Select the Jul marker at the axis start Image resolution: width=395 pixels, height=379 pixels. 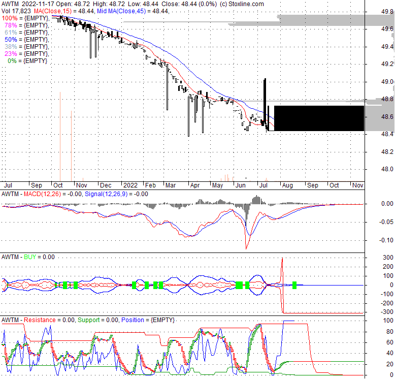tap(8, 185)
